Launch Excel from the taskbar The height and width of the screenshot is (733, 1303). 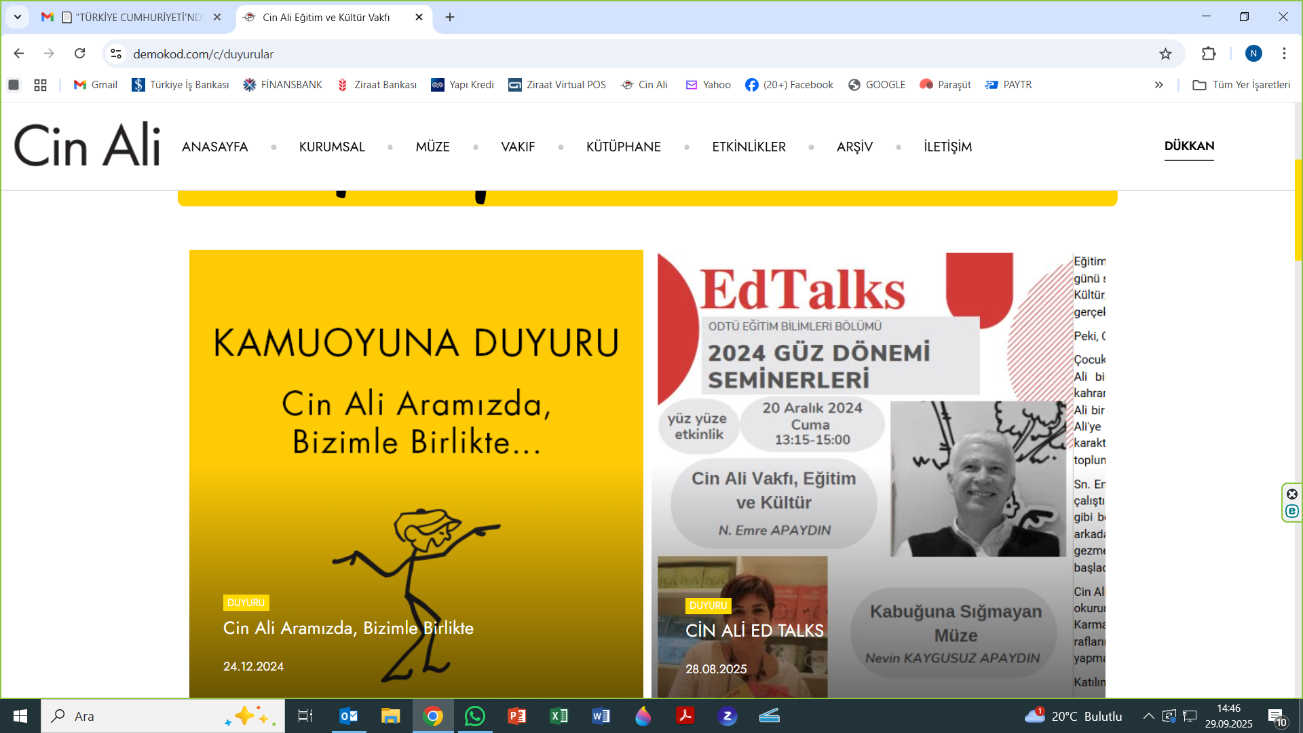(559, 716)
